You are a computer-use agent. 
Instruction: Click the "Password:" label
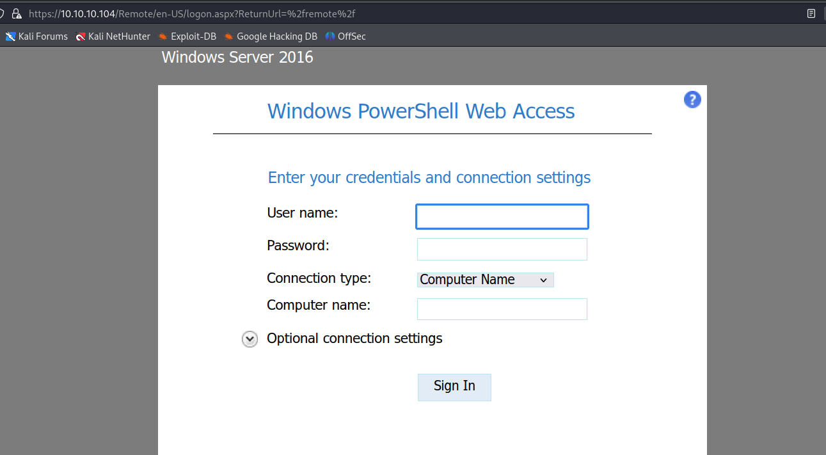pos(298,245)
